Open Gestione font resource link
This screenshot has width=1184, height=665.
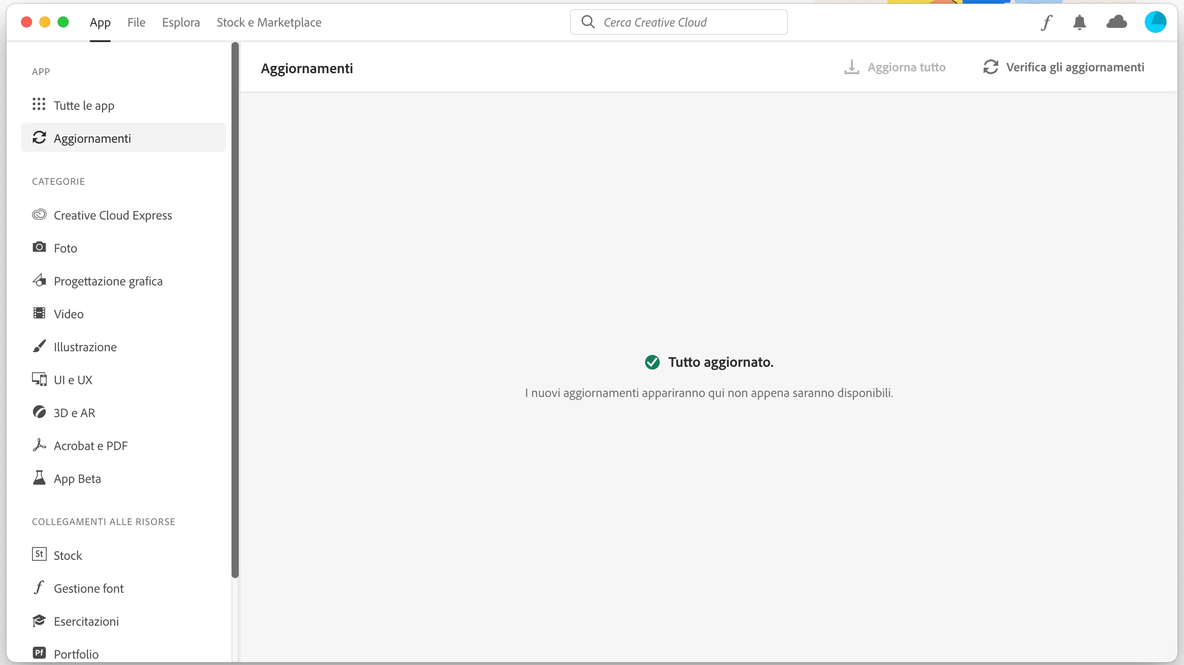88,588
